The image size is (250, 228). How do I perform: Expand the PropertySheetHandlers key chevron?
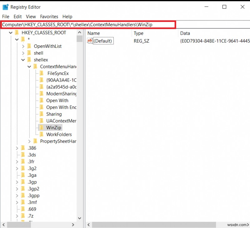tap(29, 141)
